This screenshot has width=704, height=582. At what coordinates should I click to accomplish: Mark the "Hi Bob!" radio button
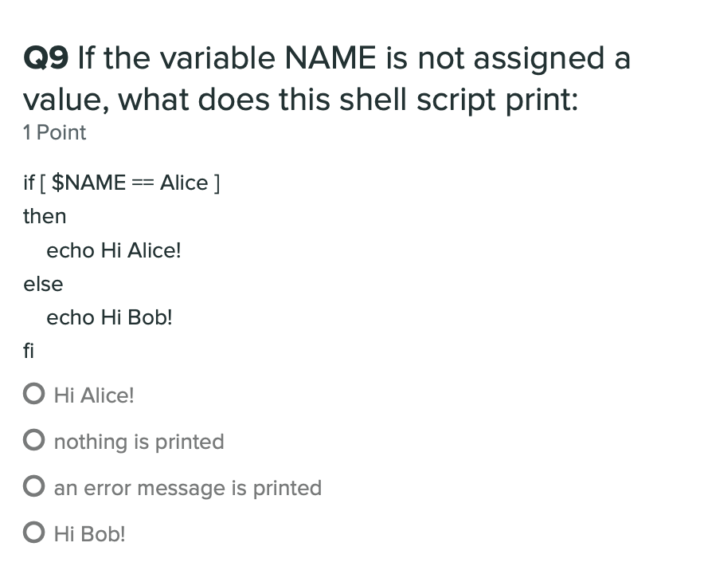click(34, 533)
